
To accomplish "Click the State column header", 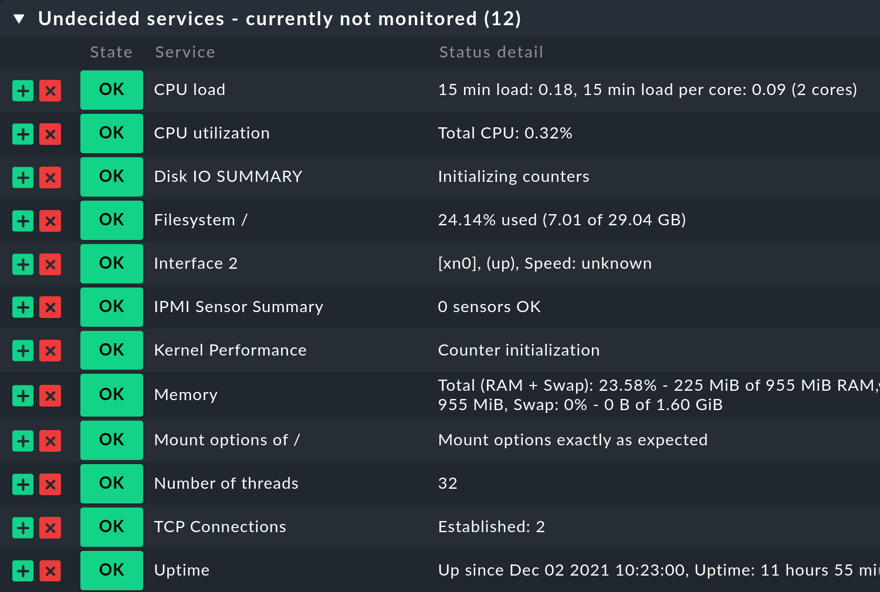I will click(x=111, y=52).
